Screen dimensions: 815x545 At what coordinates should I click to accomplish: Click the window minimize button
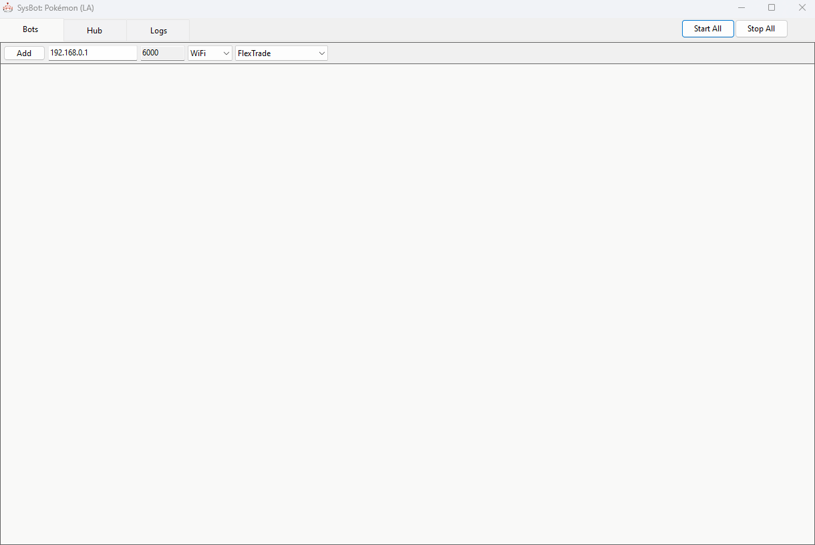point(742,7)
